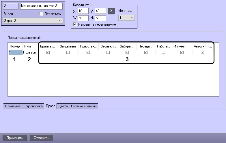Select the Цвета tab
The width and height of the screenshot is (226, 143).
pyautogui.click(x=63, y=106)
